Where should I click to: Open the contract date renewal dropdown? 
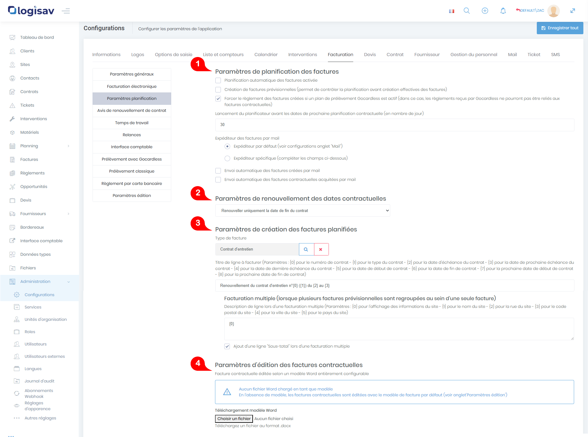click(x=302, y=211)
